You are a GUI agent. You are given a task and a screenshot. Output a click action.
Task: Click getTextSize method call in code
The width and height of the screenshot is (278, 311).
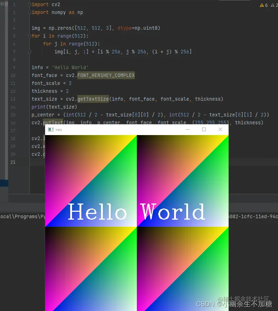[x=93, y=99]
